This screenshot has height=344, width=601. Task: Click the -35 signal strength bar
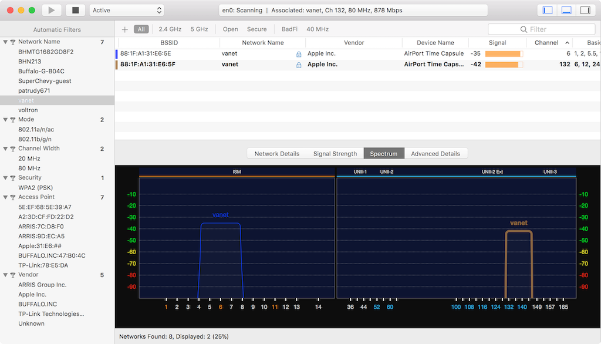[x=504, y=53]
